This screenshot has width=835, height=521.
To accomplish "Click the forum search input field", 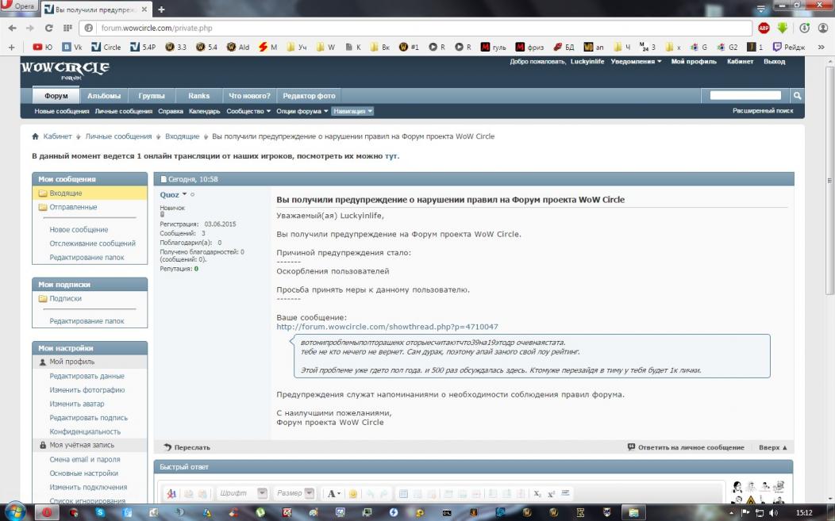I will tap(745, 96).
